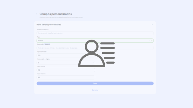
Task: Click the Nome do campo input field
Action: pyautogui.click(x=95, y=33)
